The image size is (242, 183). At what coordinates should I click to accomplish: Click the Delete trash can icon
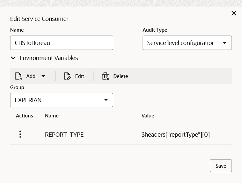tap(105, 76)
